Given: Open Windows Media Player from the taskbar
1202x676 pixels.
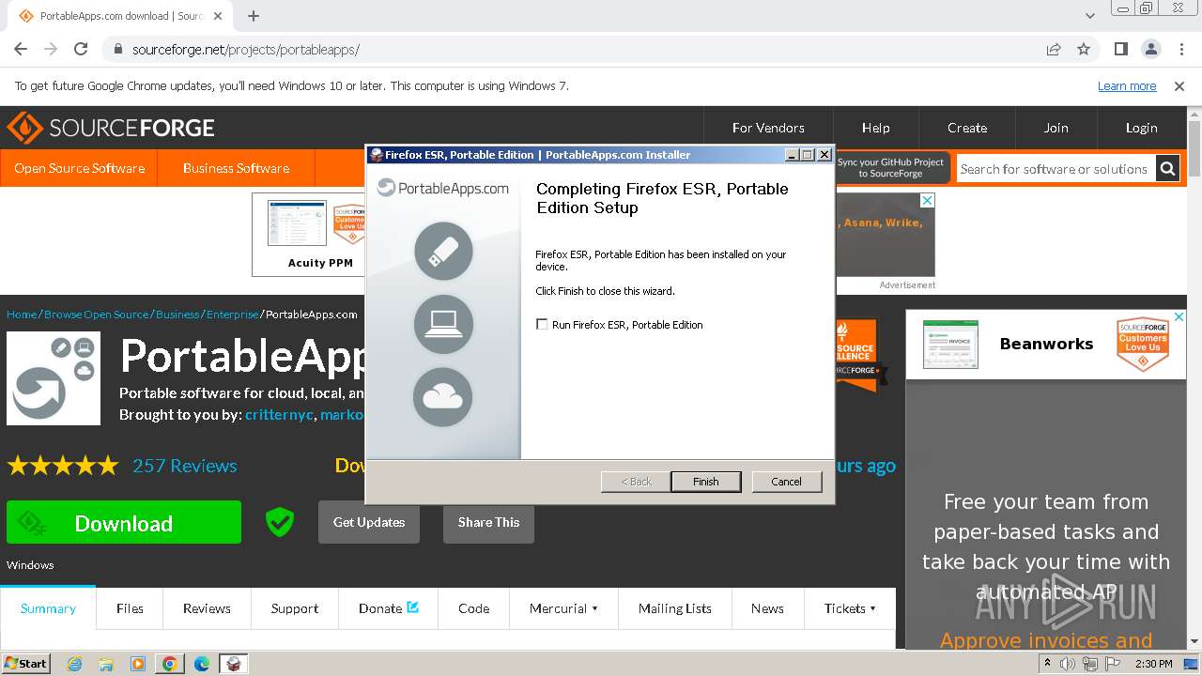Looking at the screenshot, I should 138,664.
